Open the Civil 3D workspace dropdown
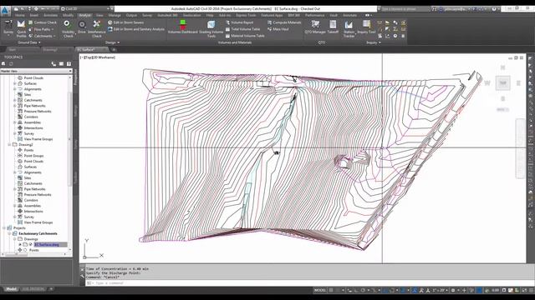This screenshot has height=300, width=535. click(x=87, y=9)
